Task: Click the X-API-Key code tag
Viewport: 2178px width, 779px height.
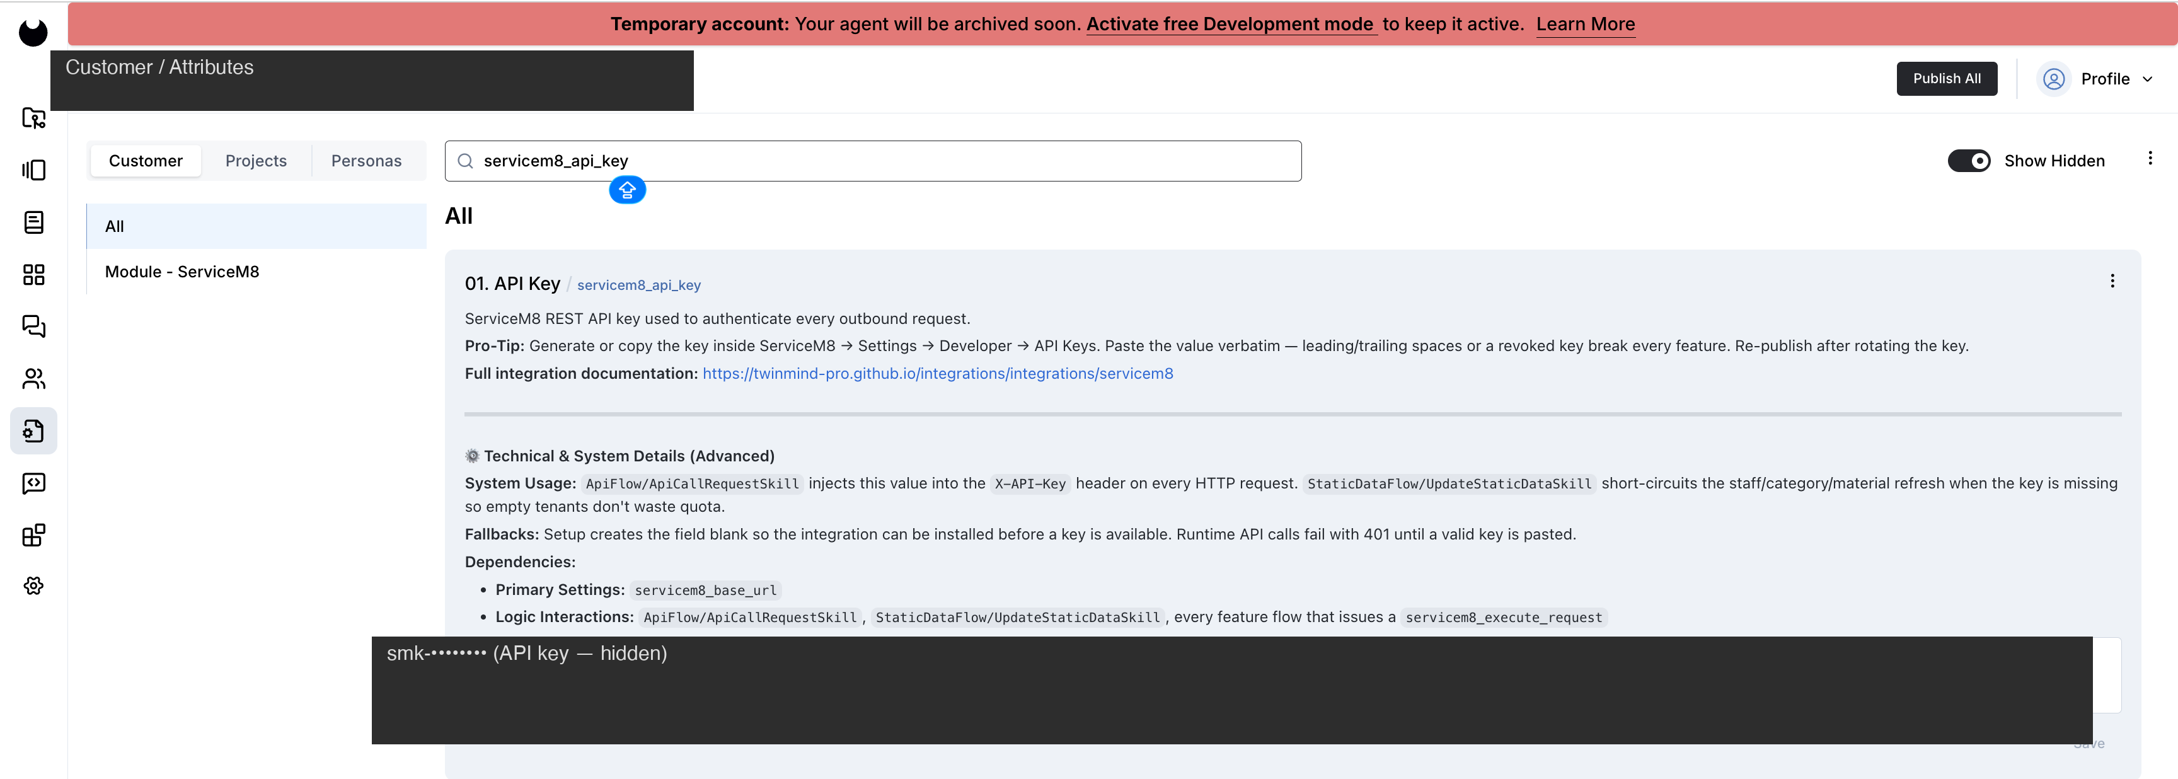Action: point(1030,484)
